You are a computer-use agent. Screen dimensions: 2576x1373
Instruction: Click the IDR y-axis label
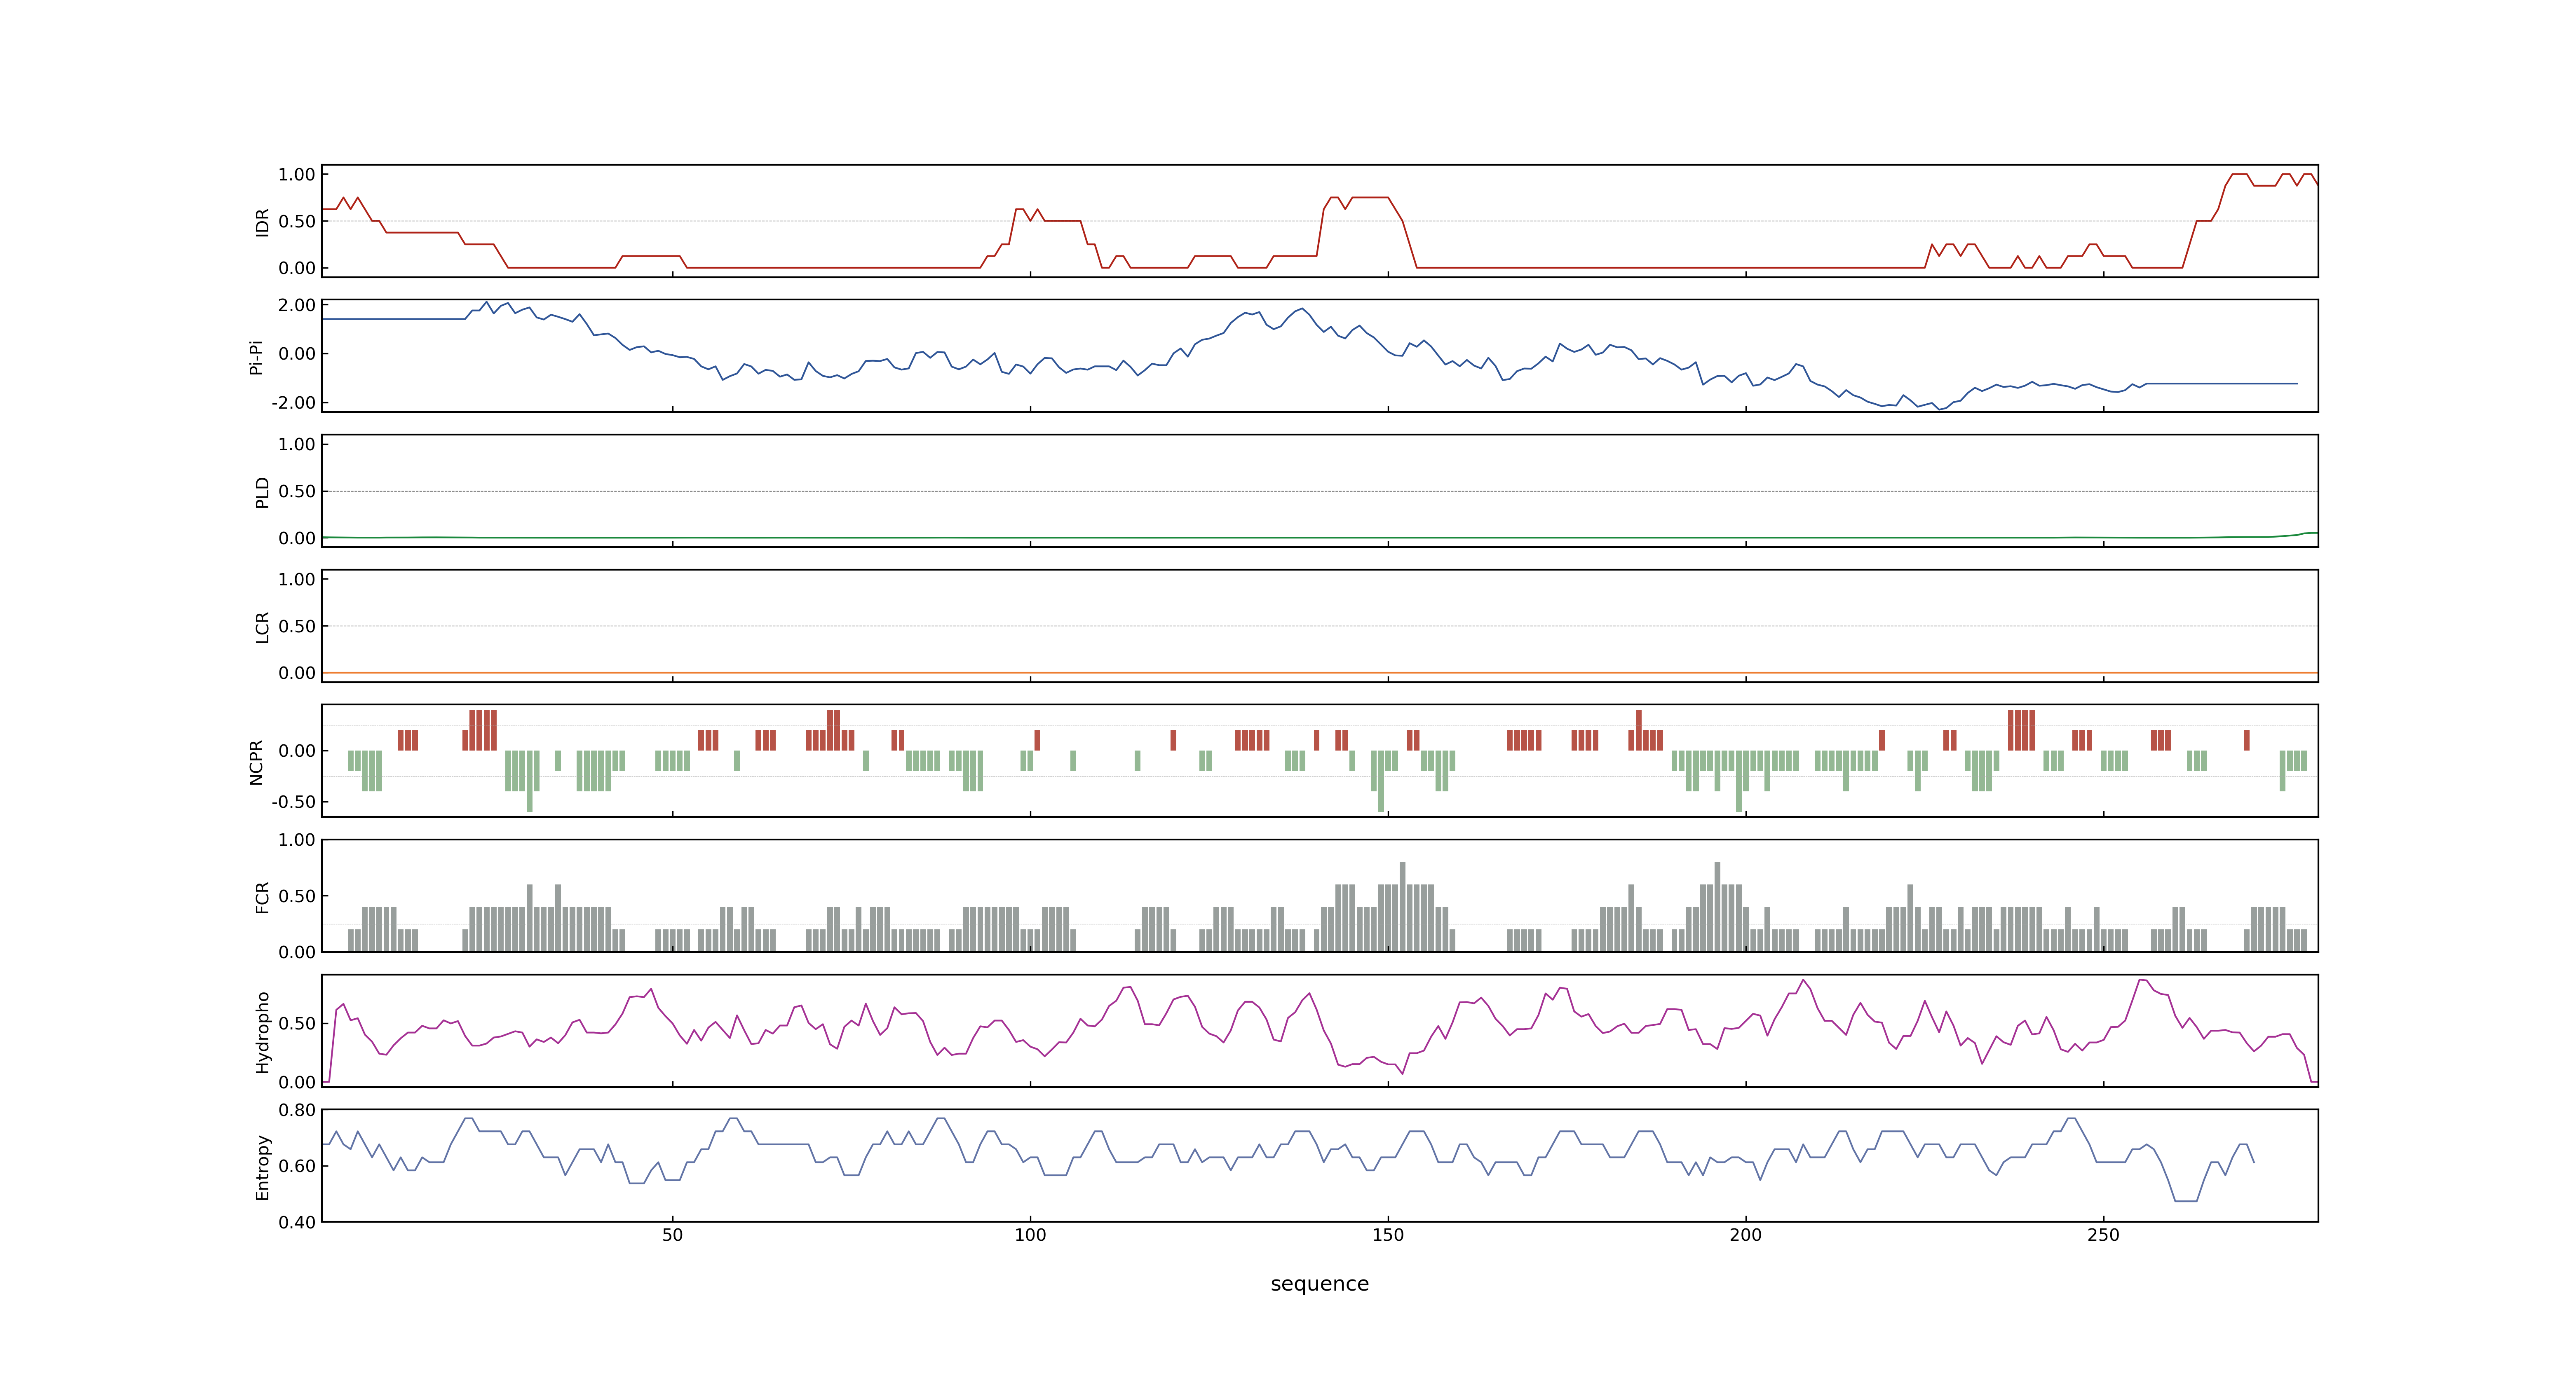pos(262,222)
